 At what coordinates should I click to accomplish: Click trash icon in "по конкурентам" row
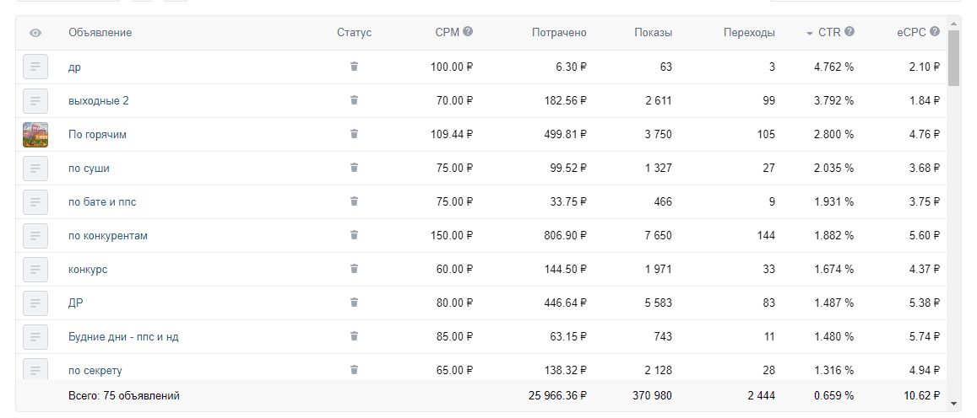pos(354,235)
